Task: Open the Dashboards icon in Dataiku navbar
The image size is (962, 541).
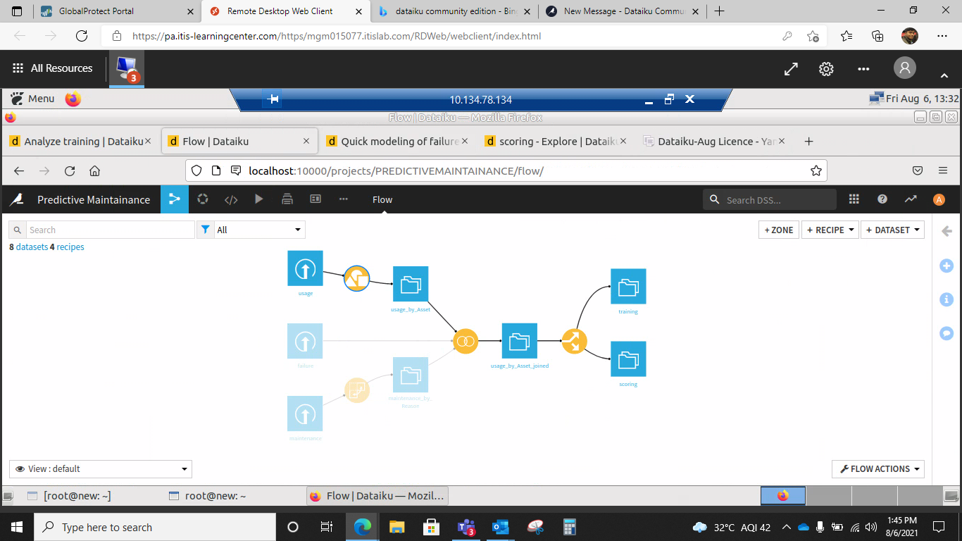Action: point(315,199)
